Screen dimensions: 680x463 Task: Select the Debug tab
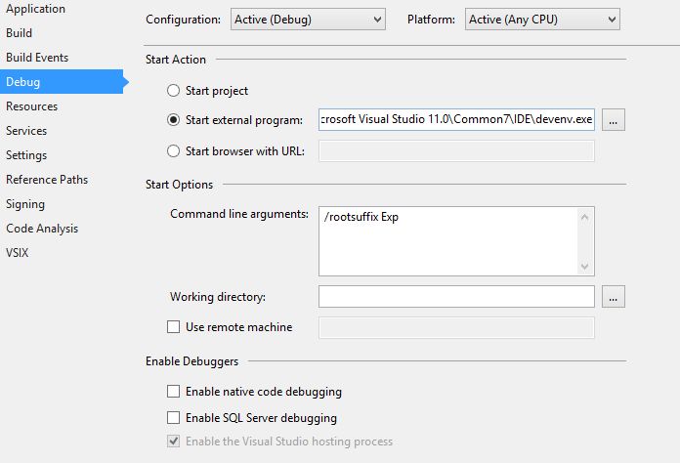62,81
